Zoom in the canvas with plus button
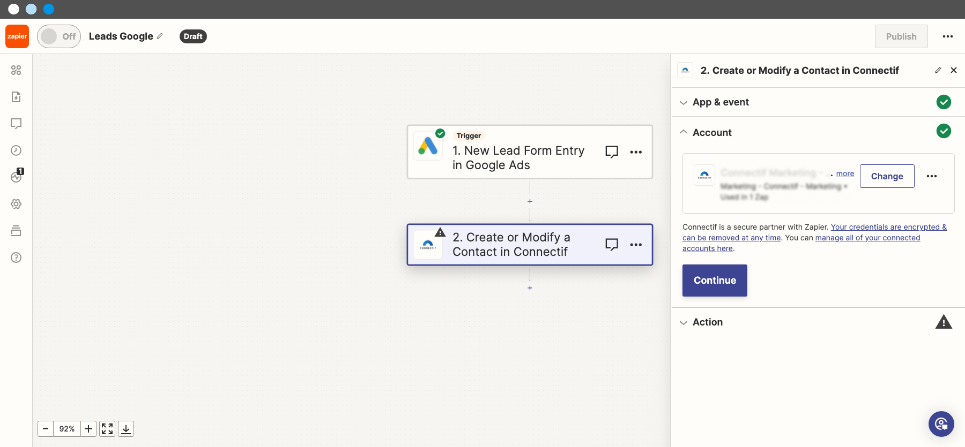 [x=88, y=429]
